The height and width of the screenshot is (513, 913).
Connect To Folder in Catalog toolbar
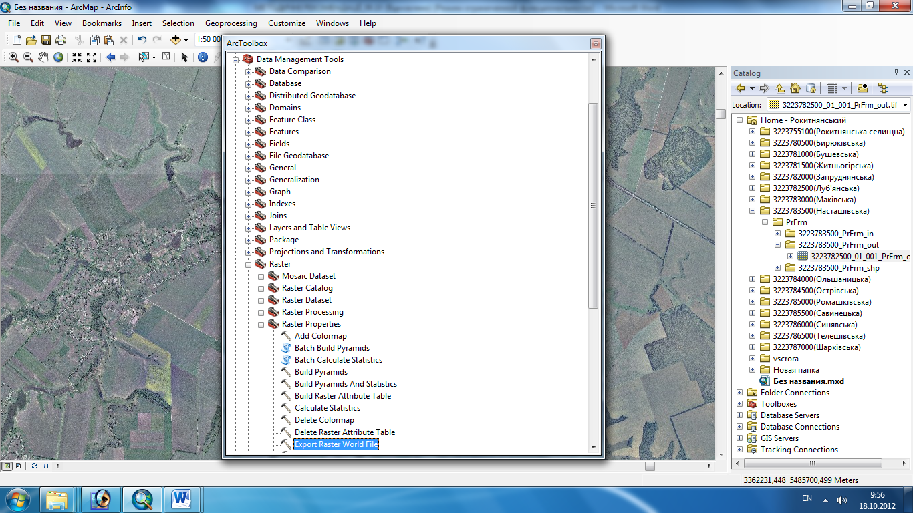(862, 88)
